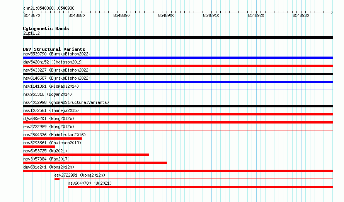The image size is (344, 202).
Task: Click the 8548910 ruler coordinate
Action: pos(211,15)
